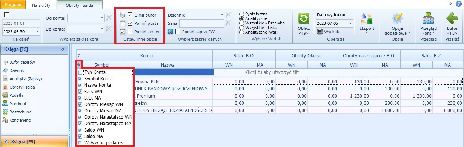The height and width of the screenshot is (147, 464).
Task: Select the Analityczne (wal.) radio button
Action: (x=241, y=32)
